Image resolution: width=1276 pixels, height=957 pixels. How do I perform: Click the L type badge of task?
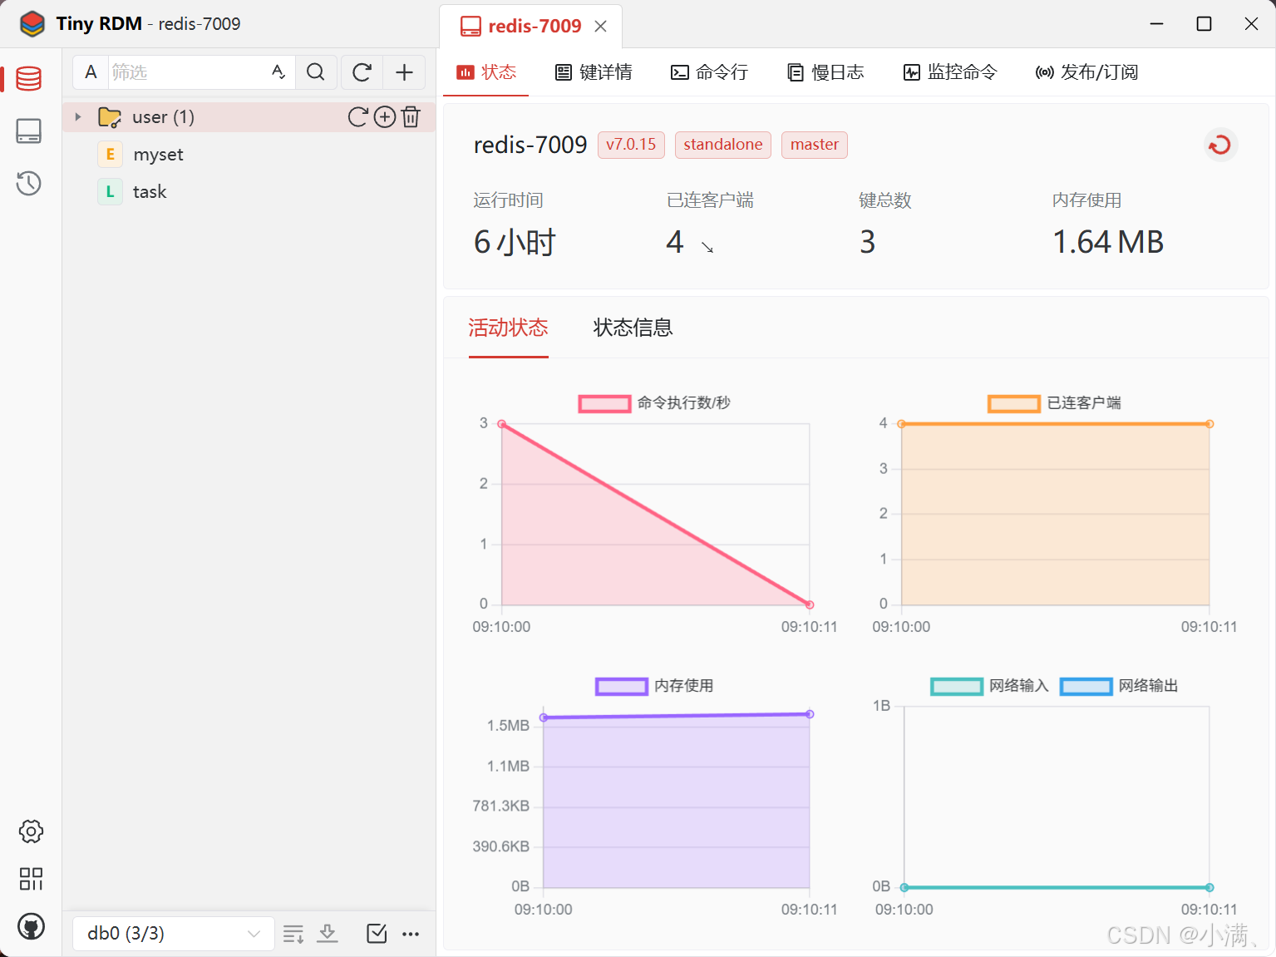tap(110, 192)
